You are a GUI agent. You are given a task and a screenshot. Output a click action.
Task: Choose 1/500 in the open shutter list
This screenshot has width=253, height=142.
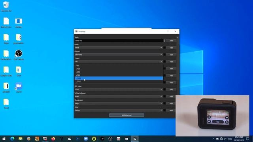point(119,75)
